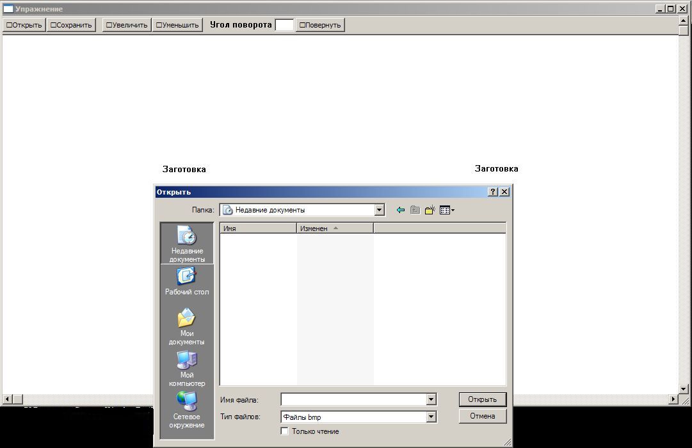Select Рабочий стол in places bar
692x448 pixels.
click(187, 282)
